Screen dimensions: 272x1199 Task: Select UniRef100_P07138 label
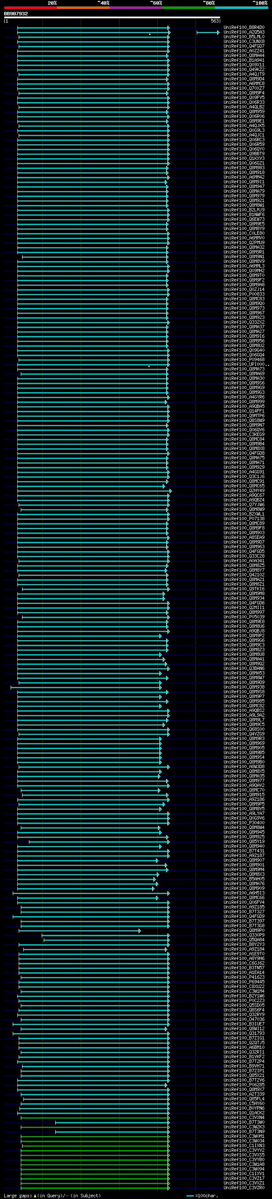click(244, 518)
